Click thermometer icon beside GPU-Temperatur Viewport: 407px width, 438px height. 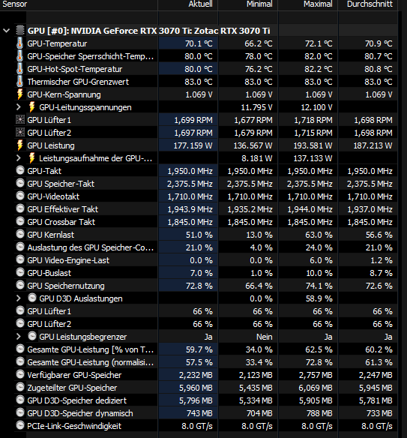coord(19,43)
